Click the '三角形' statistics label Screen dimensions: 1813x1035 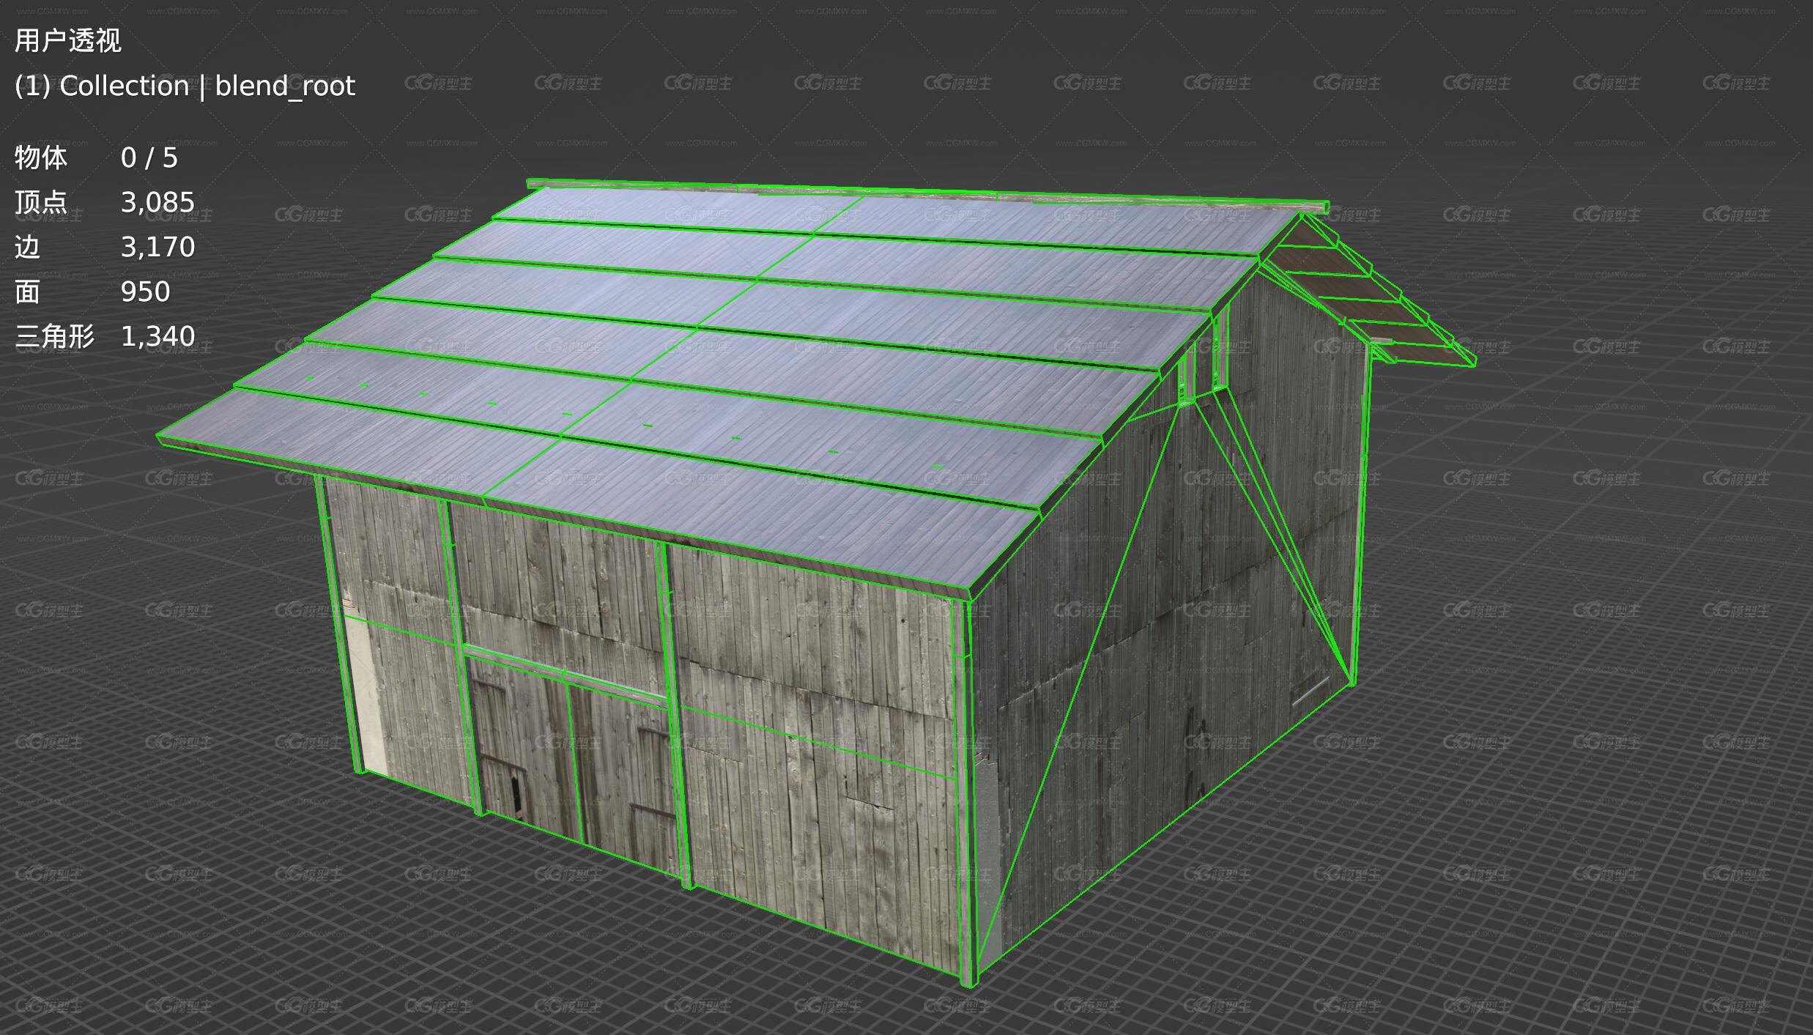pos(55,336)
